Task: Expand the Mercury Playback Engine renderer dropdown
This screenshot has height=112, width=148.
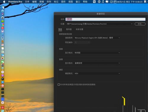Action: (x=97, y=38)
